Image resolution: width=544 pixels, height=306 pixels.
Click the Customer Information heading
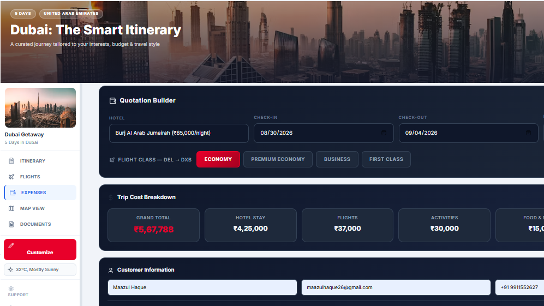tap(146, 270)
